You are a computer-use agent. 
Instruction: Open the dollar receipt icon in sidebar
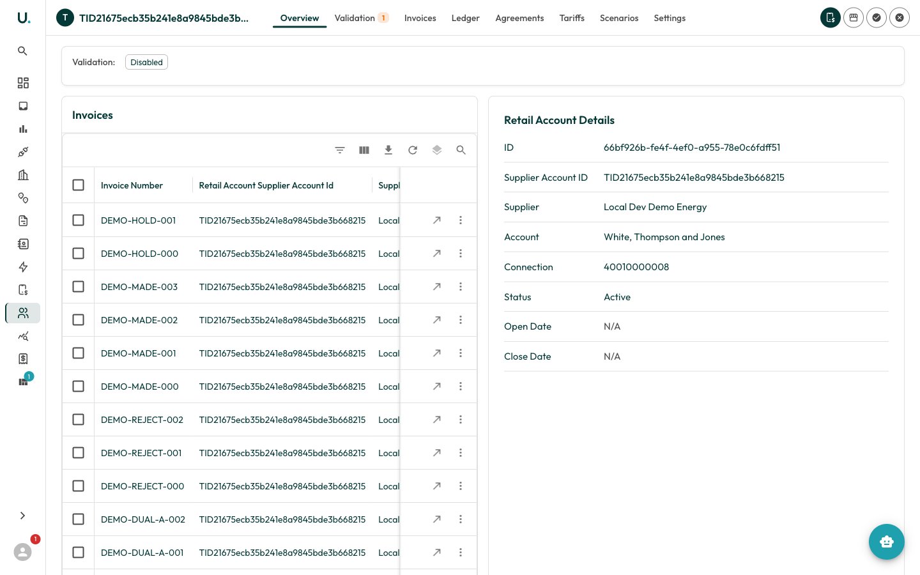coord(23,359)
